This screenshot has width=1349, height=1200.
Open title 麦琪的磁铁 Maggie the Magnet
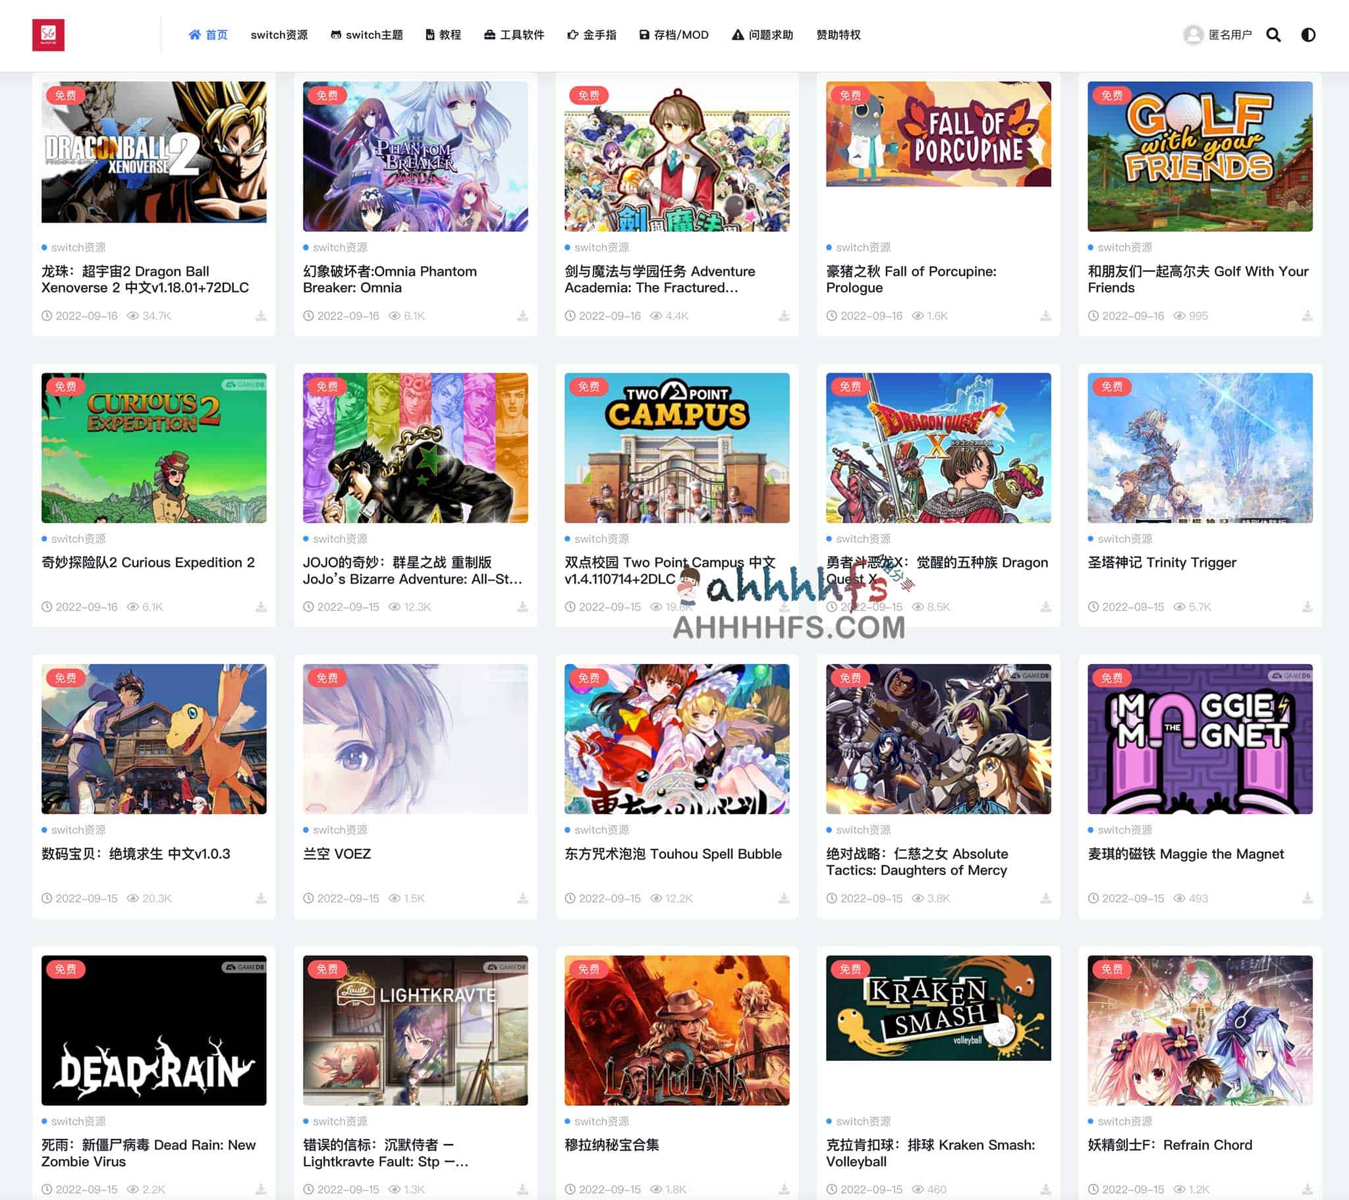click(1186, 854)
